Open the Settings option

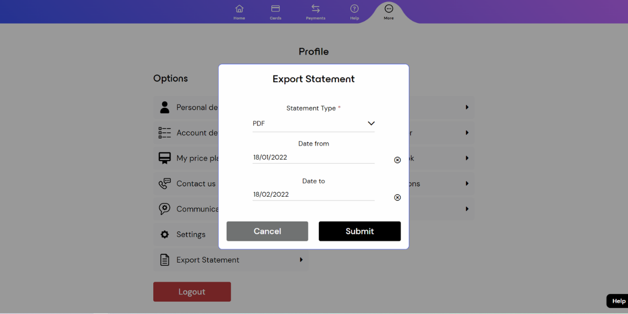click(191, 234)
